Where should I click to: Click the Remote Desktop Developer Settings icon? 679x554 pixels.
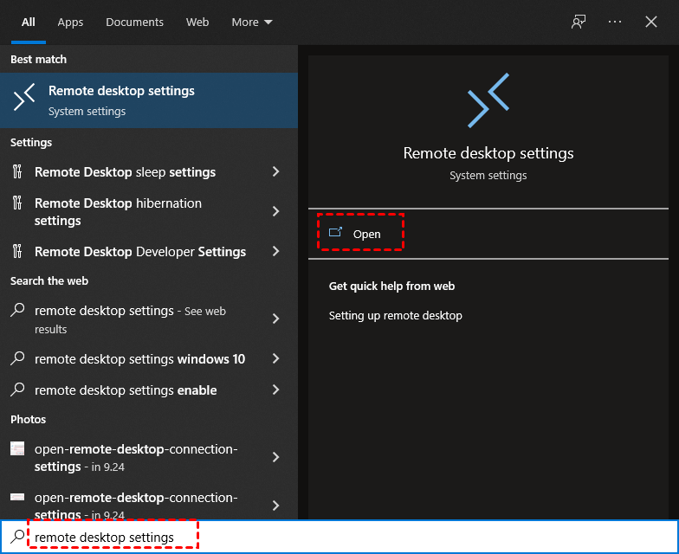click(17, 251)
